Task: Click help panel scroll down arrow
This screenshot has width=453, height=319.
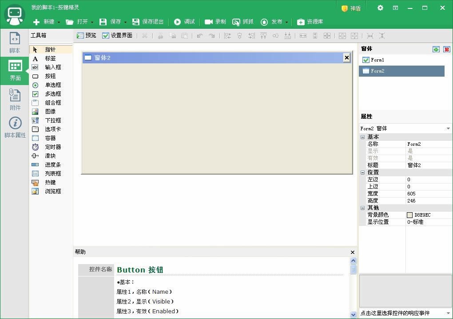Action: tap(353, 315)
